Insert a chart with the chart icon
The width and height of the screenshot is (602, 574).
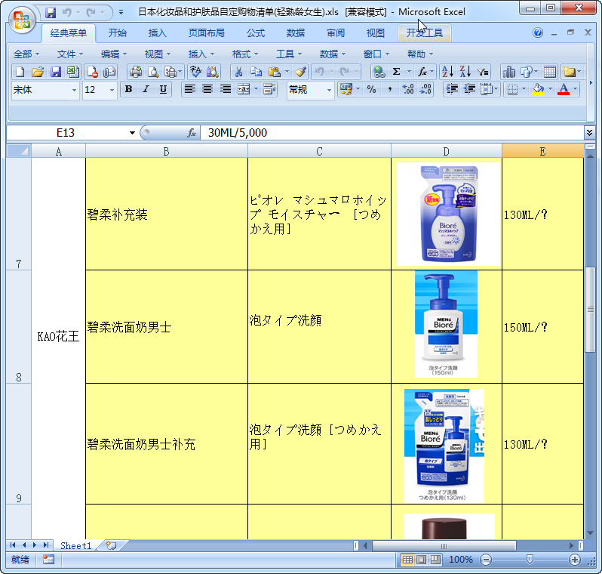(x=509, y=72)
